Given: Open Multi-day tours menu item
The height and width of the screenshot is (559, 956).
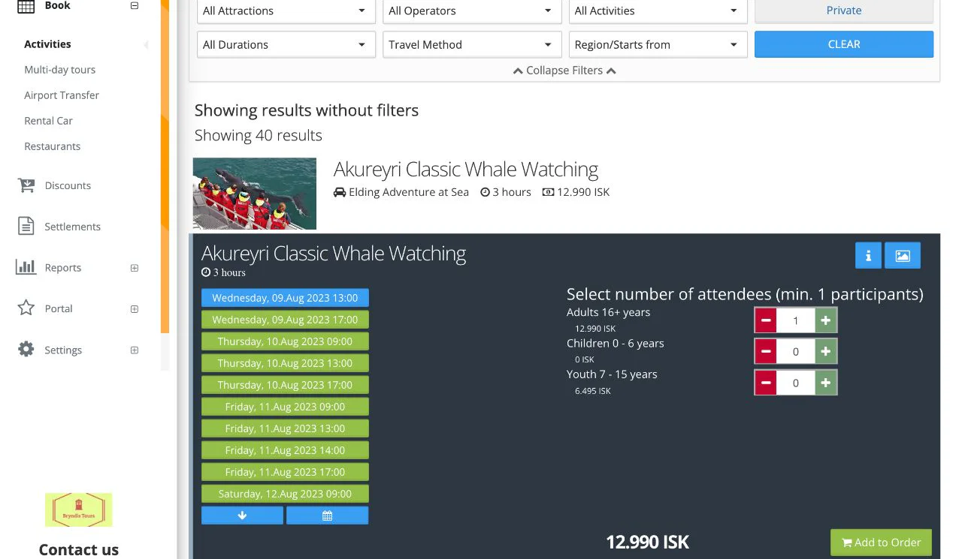Looking at the screenshot, I should [x=60, y=70].
